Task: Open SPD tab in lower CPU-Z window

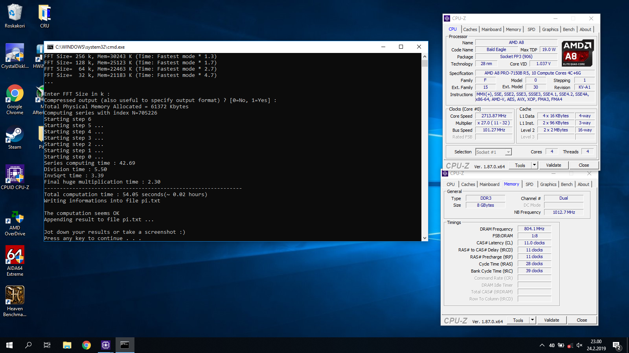Action: (529, 184)
